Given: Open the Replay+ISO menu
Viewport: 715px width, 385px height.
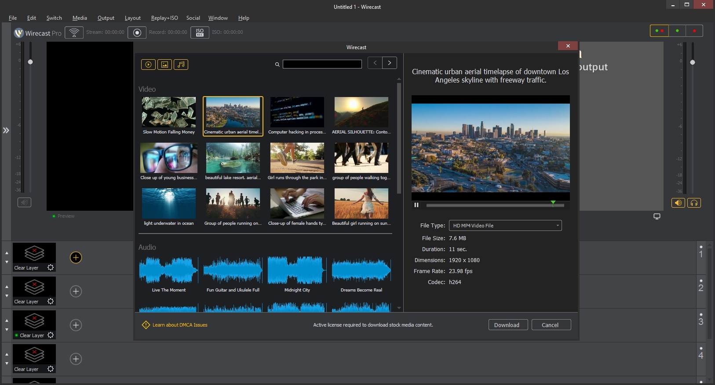Looking at the screenshot, I should [164, 18].
